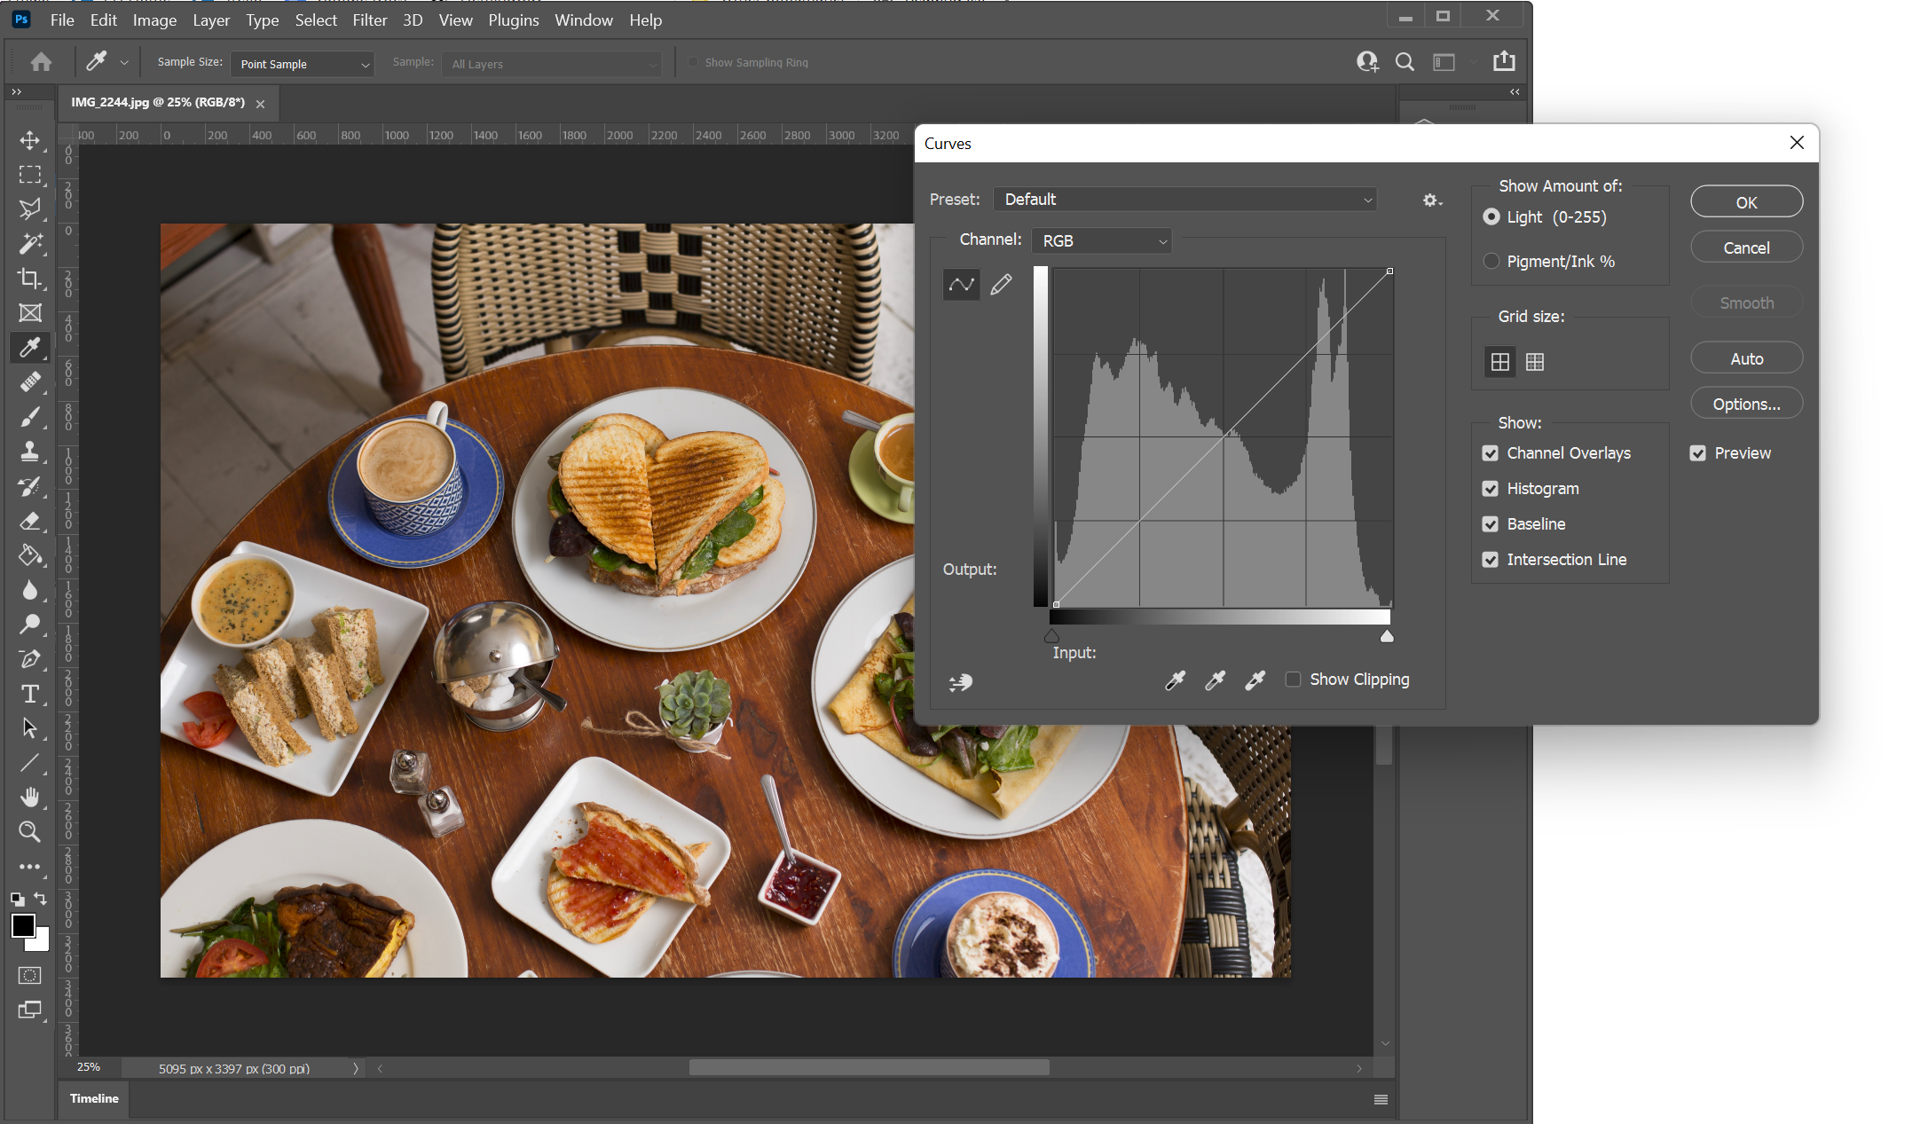Select the Crop tool in toolbar

point(30,279)
